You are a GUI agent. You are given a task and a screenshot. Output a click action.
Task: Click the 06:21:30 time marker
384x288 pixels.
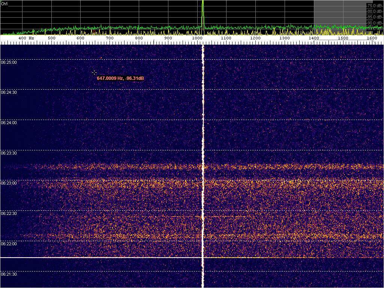(9, 274)
